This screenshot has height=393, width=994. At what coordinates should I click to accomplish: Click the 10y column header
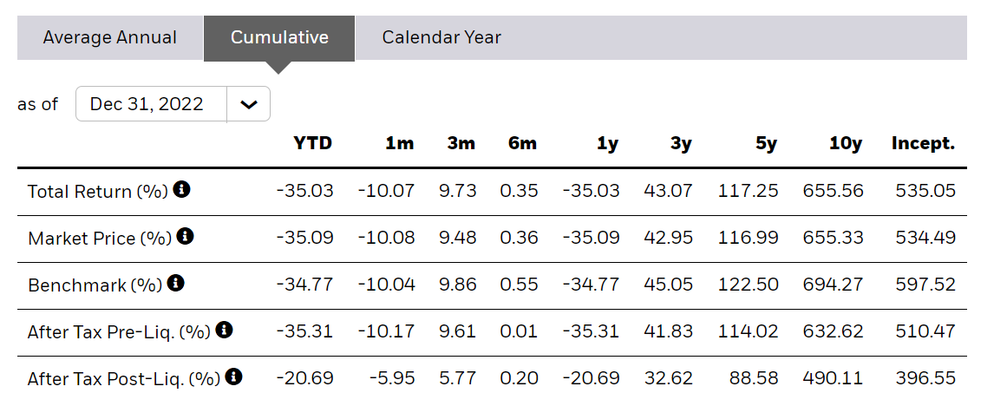[846, 143]
